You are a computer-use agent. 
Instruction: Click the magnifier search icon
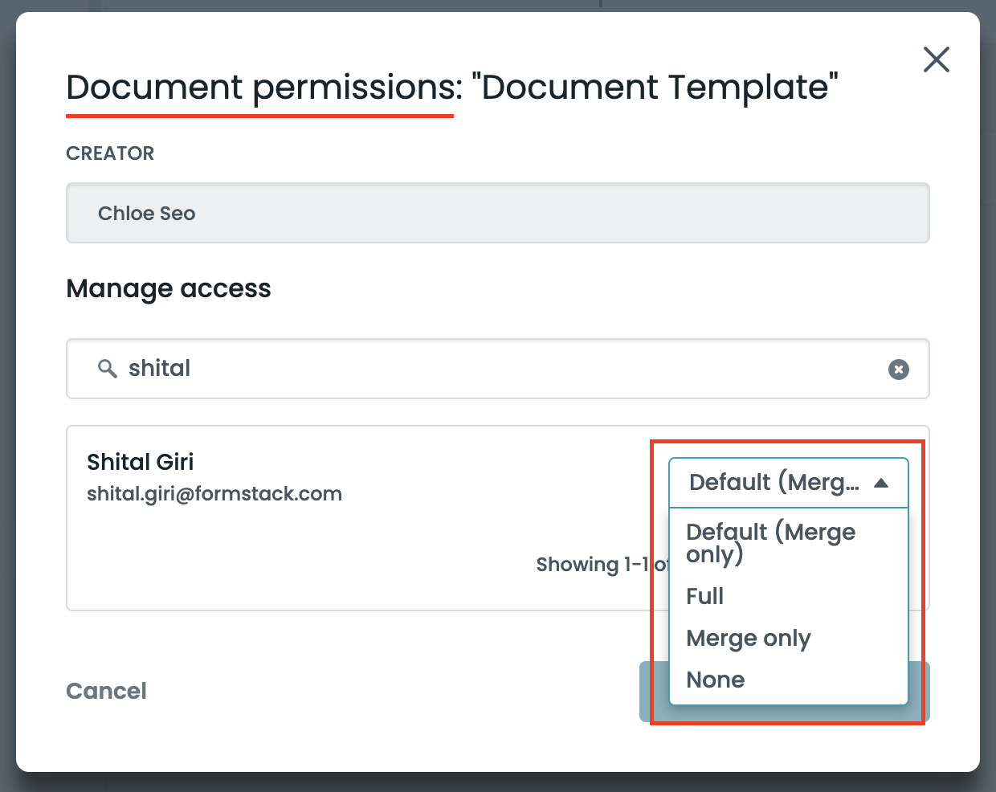(x=107, y=369)
